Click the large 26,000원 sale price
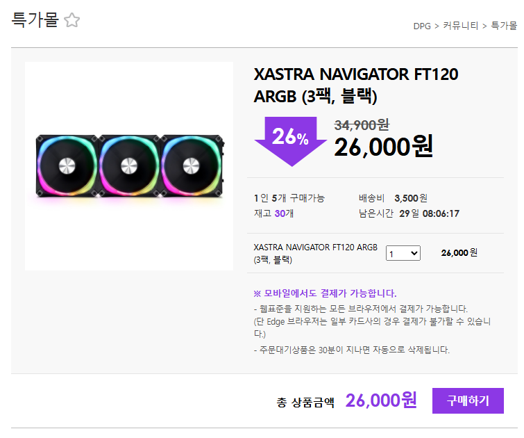The image size is (524, 438). point(383,146)
